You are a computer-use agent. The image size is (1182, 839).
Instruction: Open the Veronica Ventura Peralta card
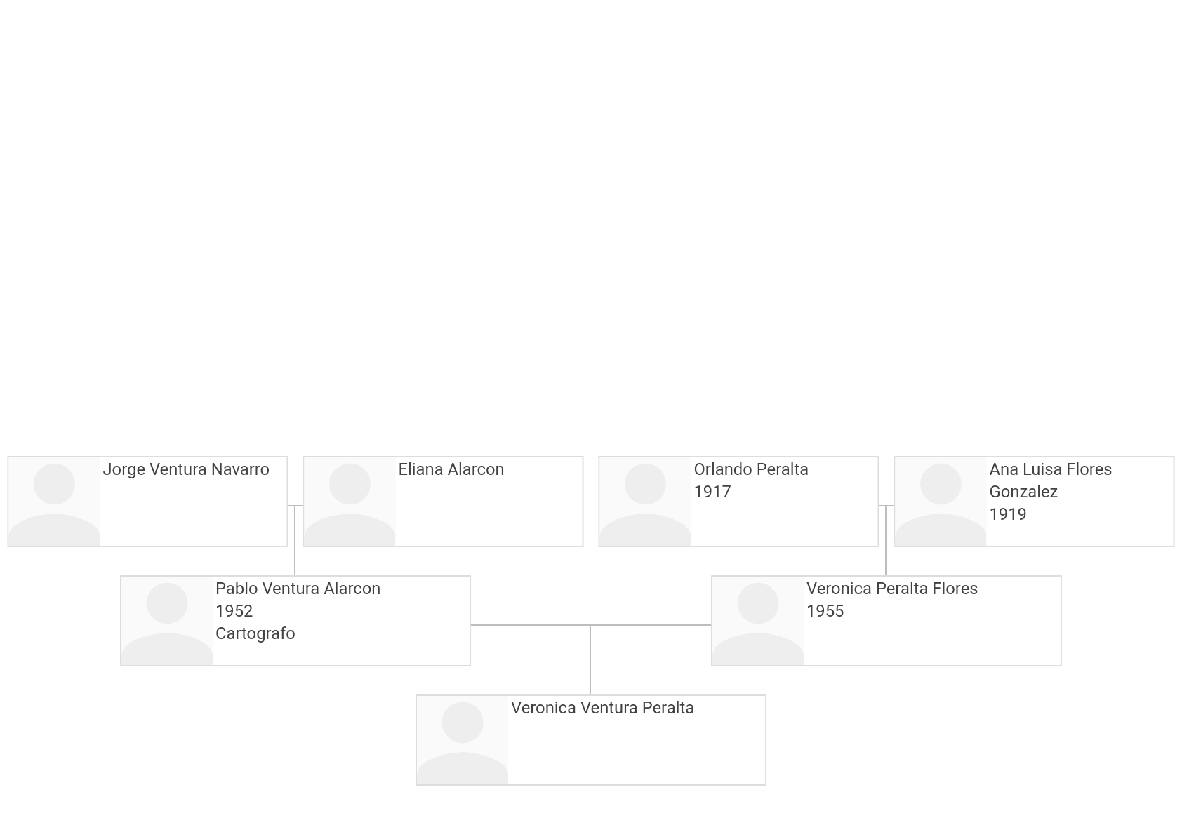[x=591, y=740]
